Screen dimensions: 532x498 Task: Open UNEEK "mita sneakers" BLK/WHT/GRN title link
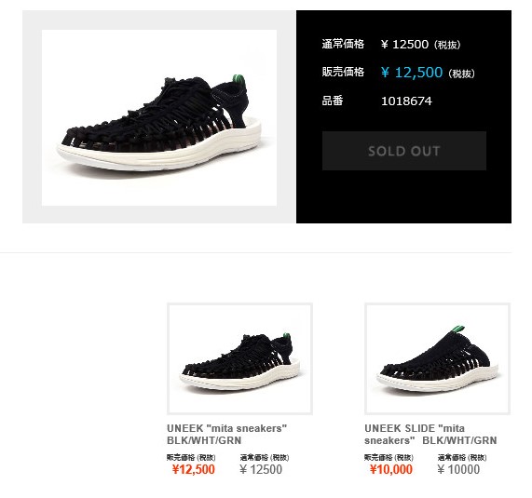point(226,435)
